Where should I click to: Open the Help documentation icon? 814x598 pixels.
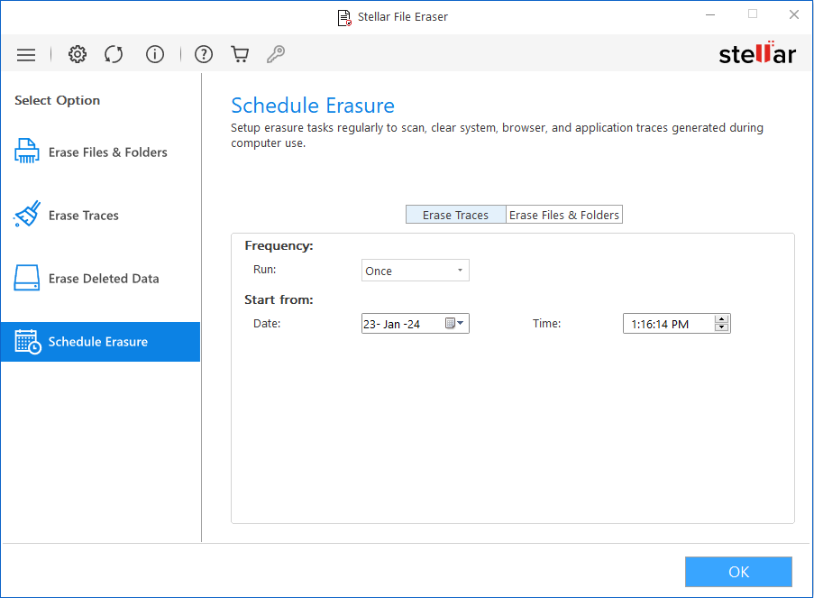203,54
